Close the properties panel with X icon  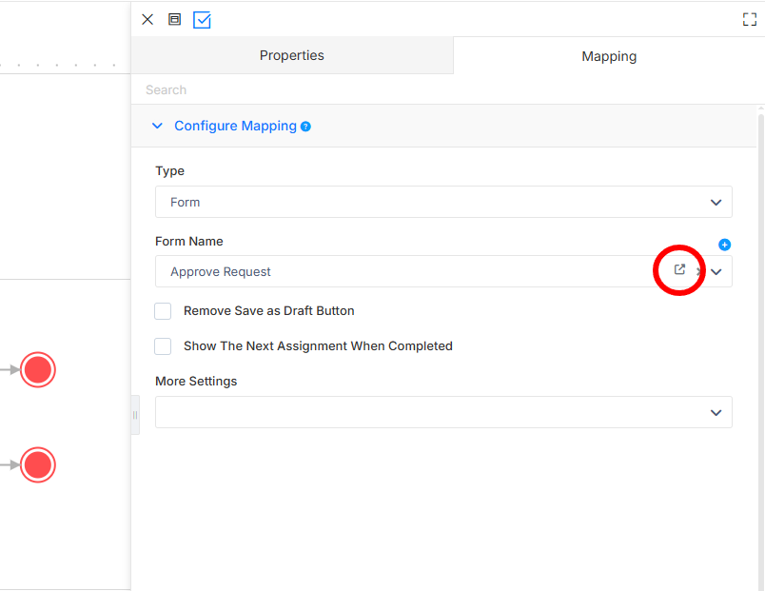tap(147, 20)
